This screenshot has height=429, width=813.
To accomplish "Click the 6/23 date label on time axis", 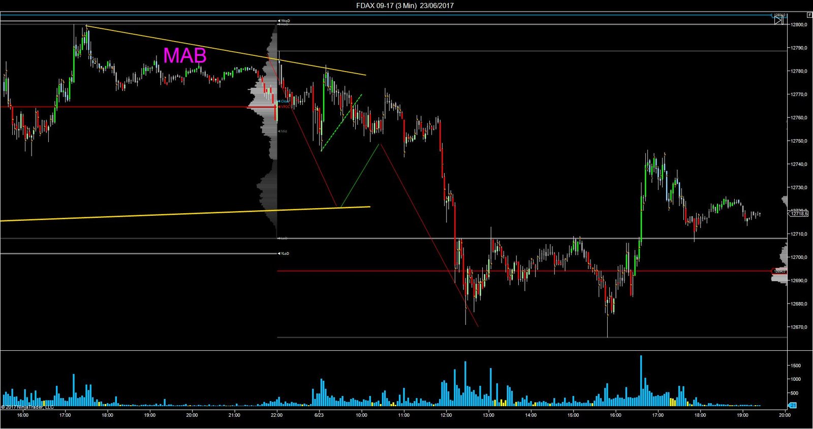I will [x=319, y=415].
